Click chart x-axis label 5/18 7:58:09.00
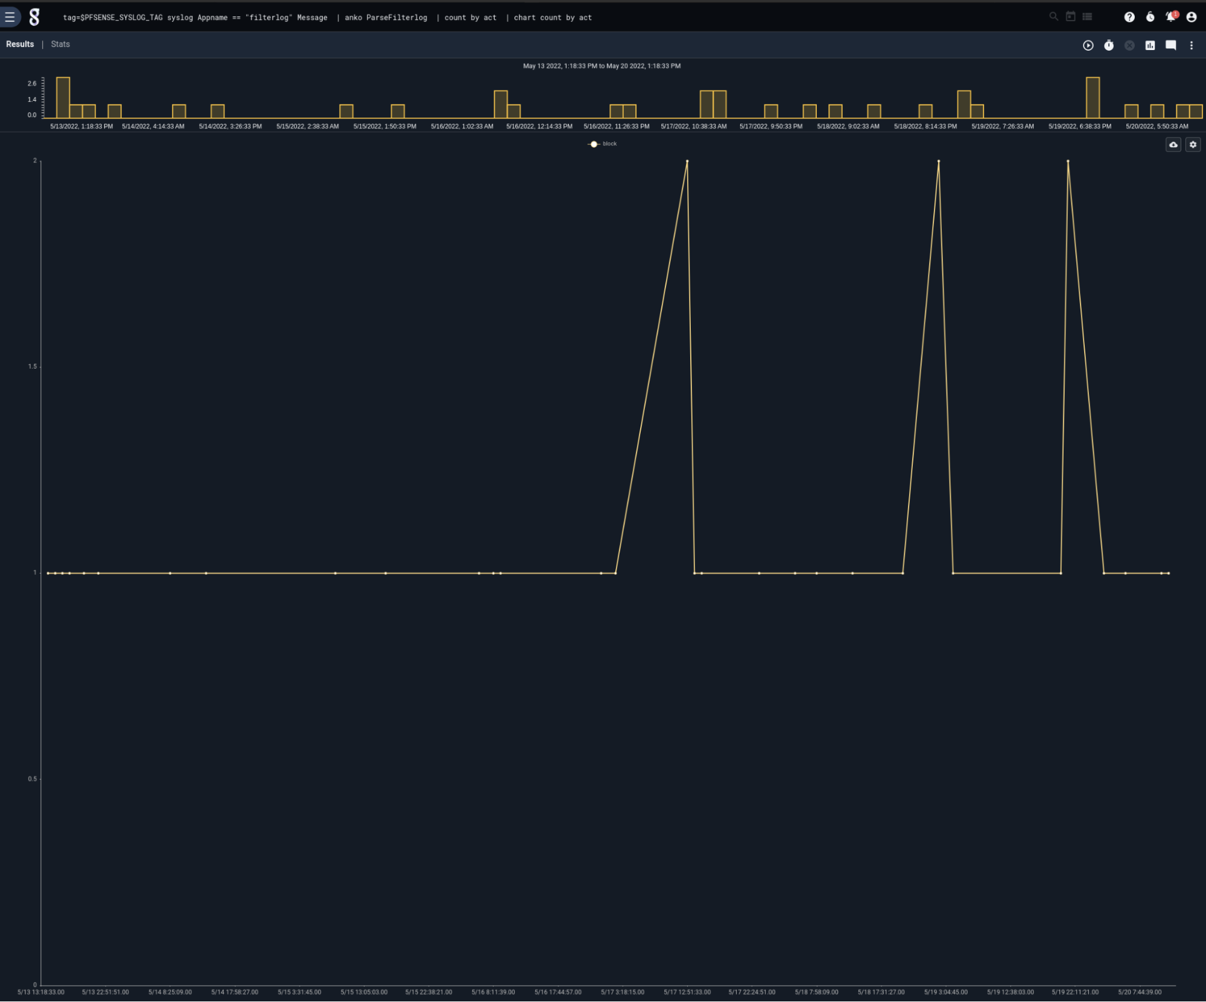Image resolution: width=1206 pixels, height=1002 pixels. click(817, 992)
